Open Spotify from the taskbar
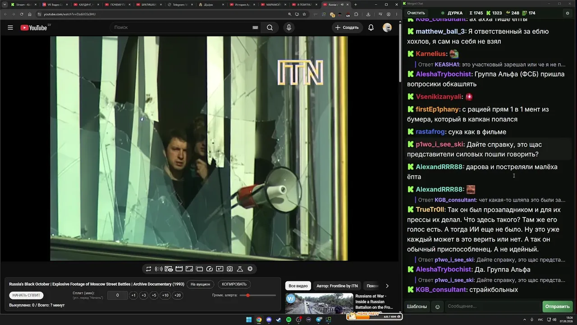Screen dimensions: 577x325 (289, 320)
